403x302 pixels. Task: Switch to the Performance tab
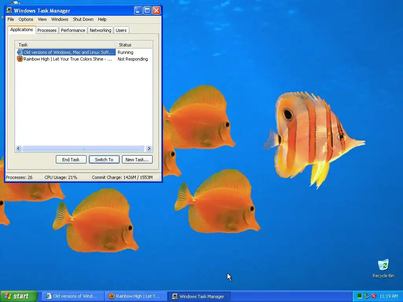73,30
